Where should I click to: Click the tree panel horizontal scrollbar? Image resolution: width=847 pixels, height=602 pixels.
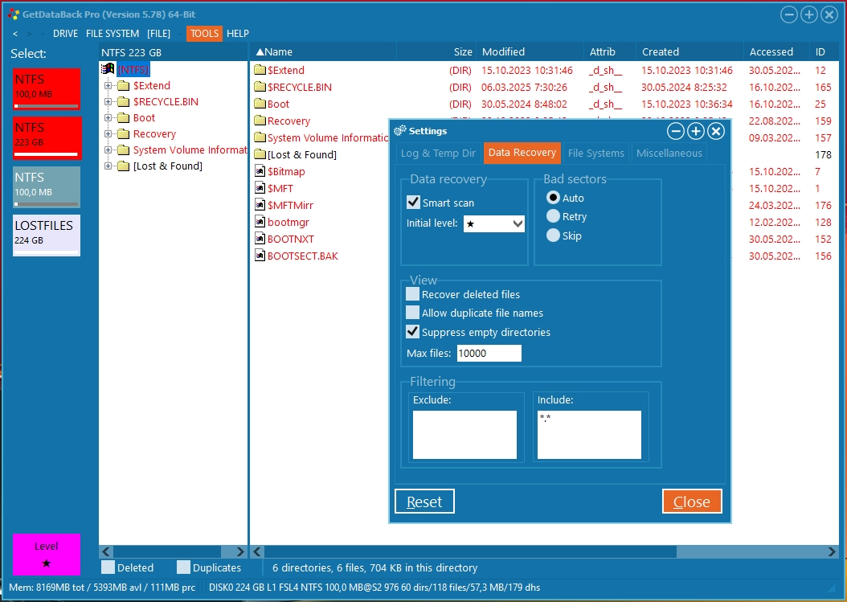coord(174,551)
